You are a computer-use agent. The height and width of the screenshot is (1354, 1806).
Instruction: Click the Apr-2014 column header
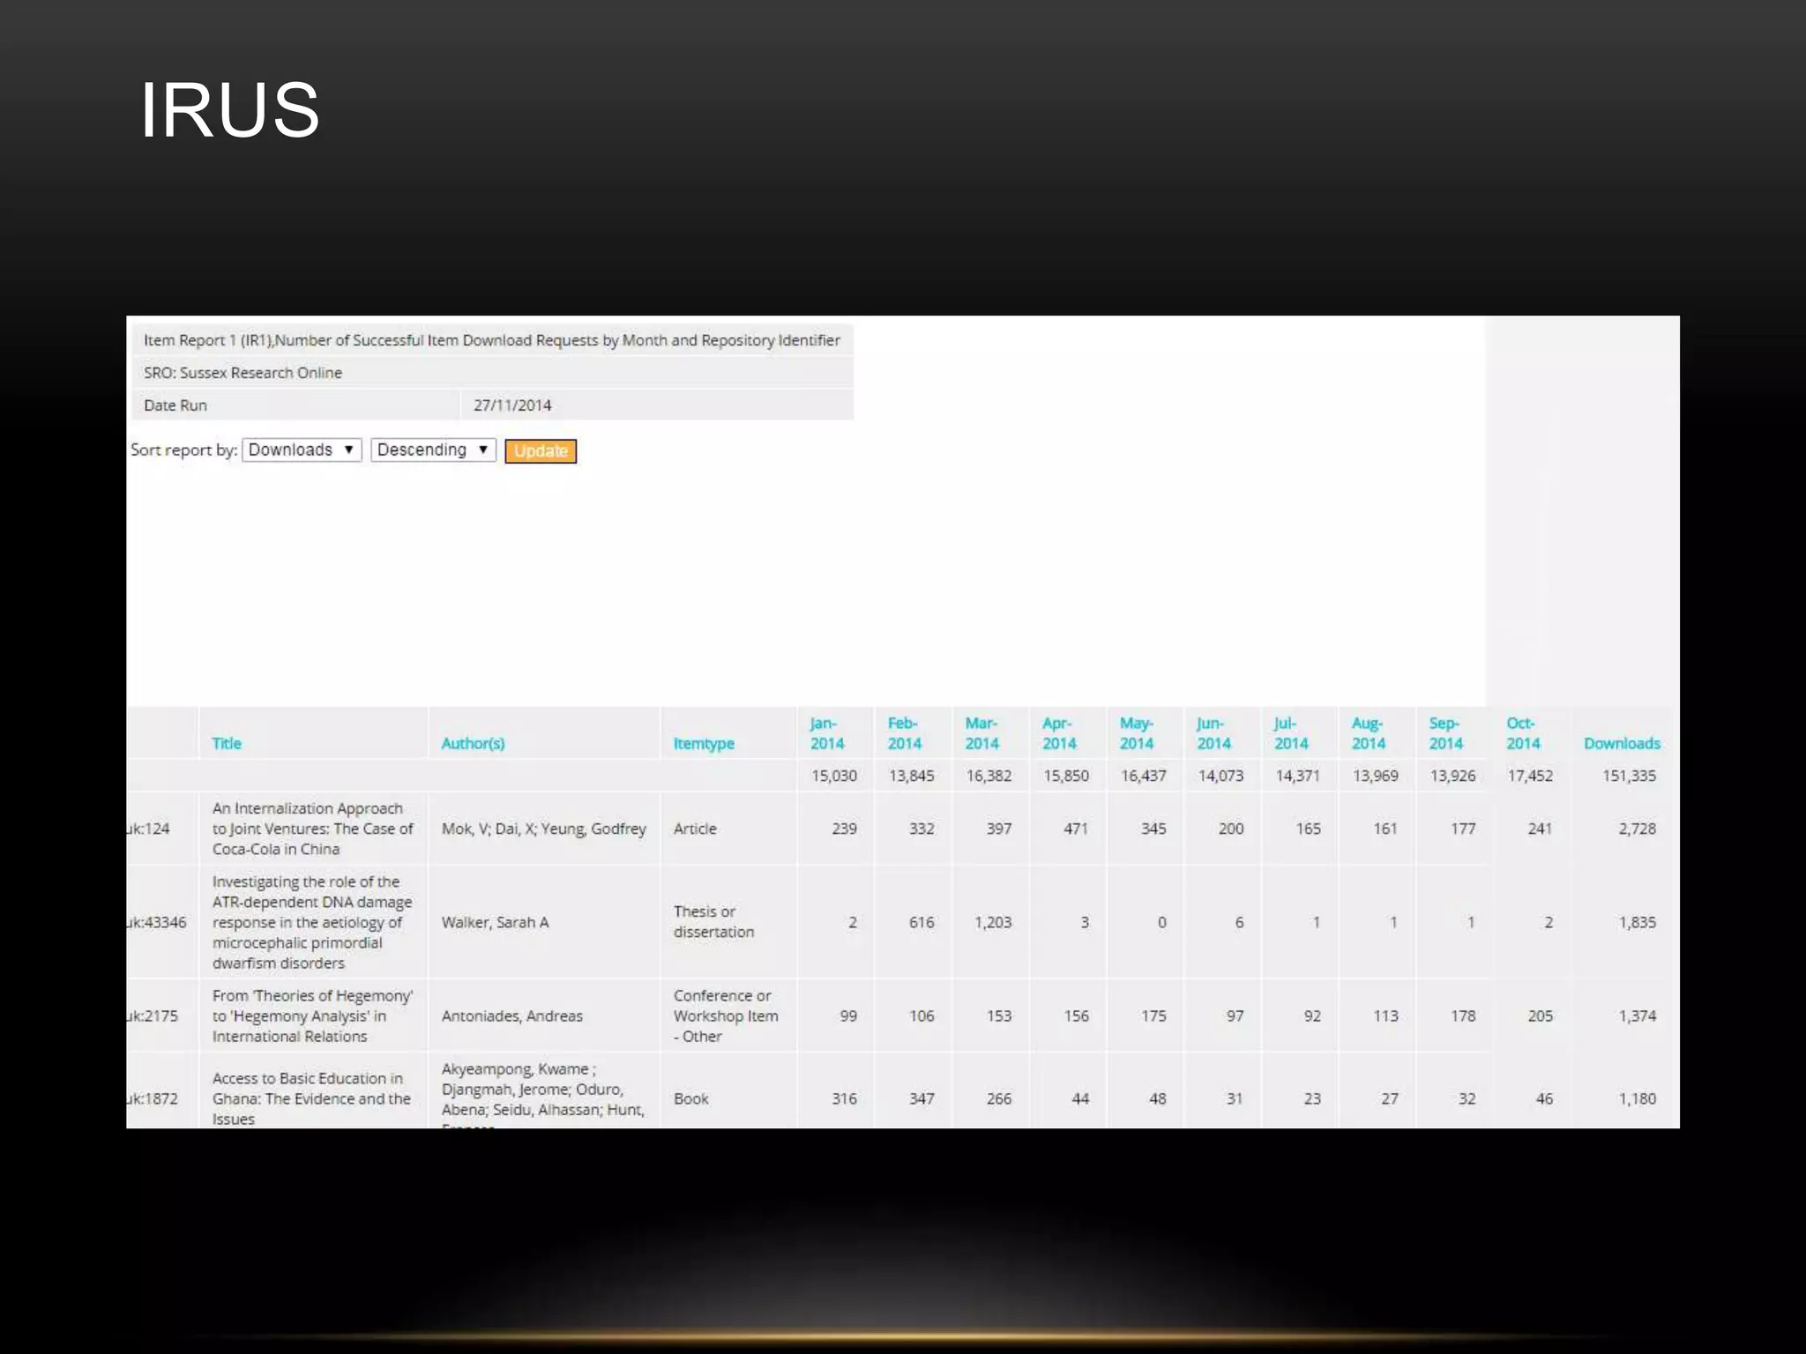[x=1058, y=733]
